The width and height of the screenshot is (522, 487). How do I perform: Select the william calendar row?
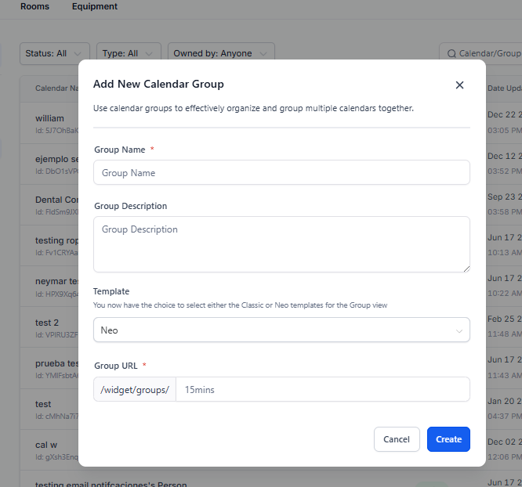tap(50, 118)
